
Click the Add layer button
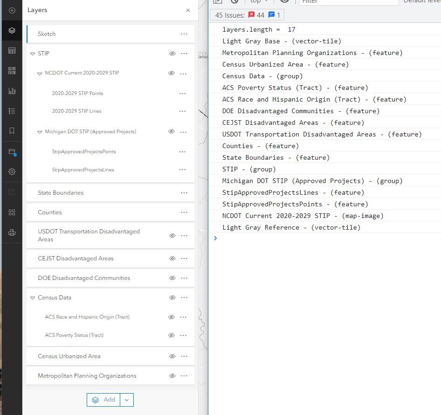[103, 400]
